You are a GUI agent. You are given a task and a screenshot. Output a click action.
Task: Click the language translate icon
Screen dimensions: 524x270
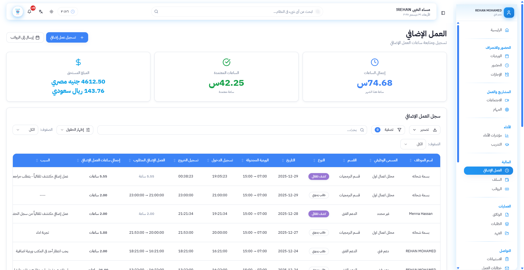click(x=41, y=11)
